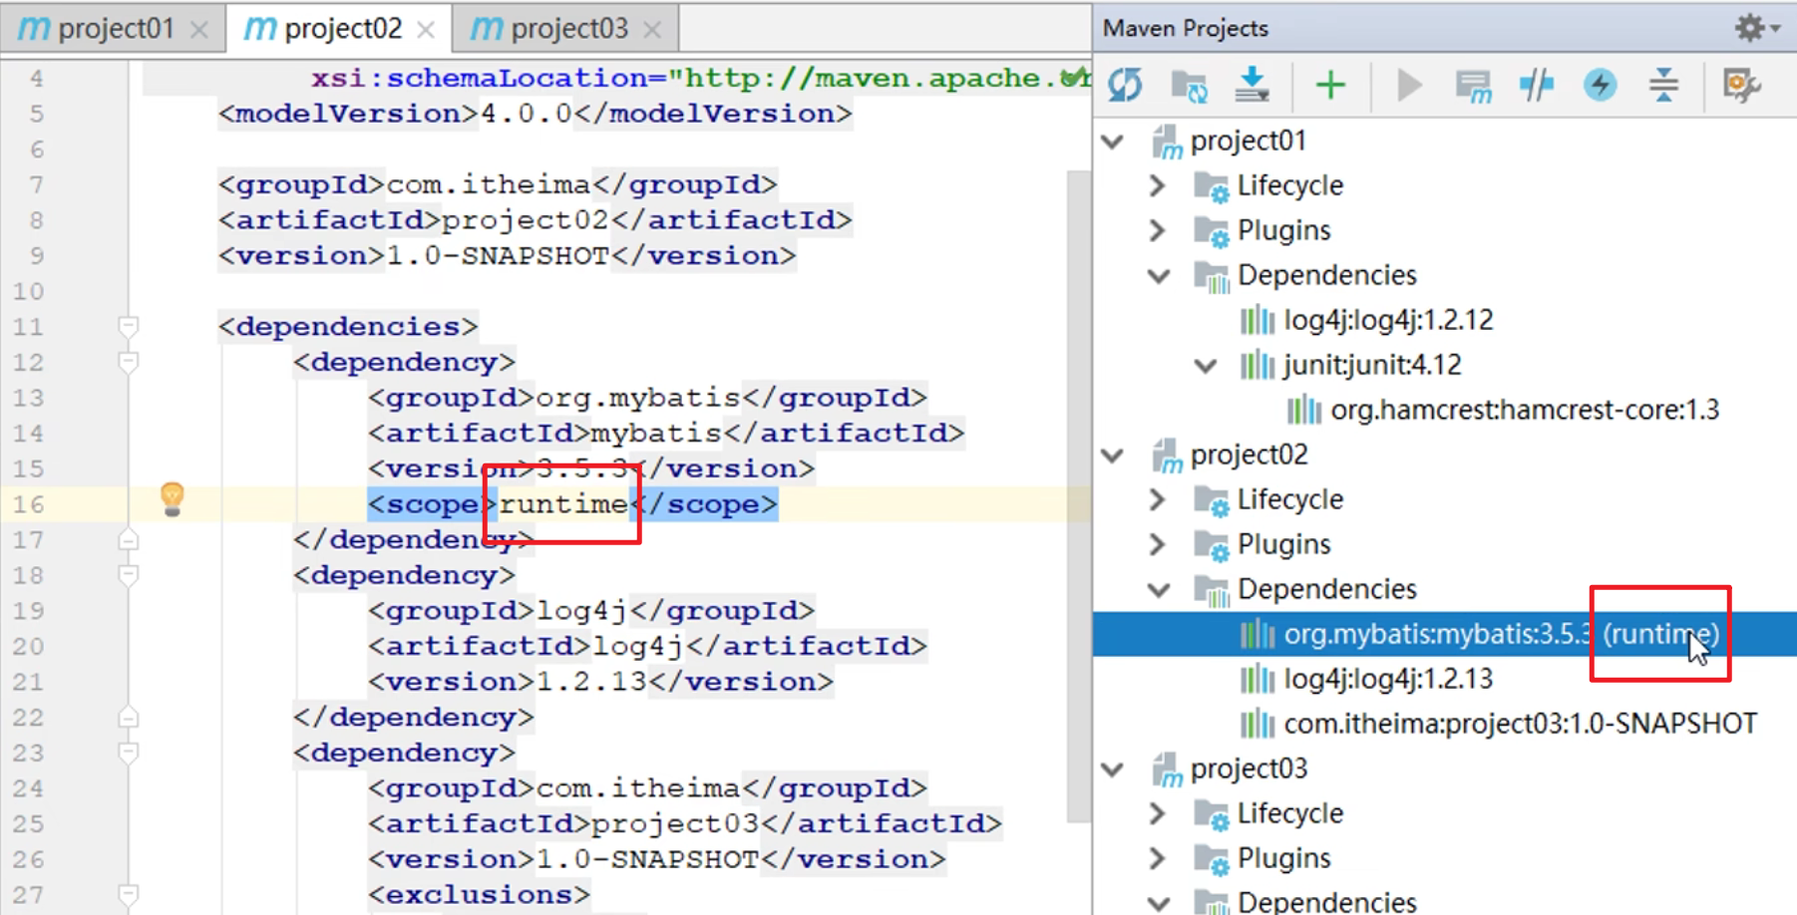
Task: Collapse Dependencies under project01
Action: (x=1159, y=276)
